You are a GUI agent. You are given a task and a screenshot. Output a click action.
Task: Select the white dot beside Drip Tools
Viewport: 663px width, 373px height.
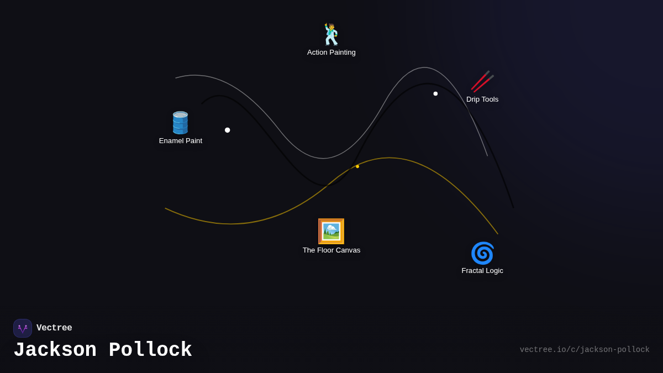435,94
